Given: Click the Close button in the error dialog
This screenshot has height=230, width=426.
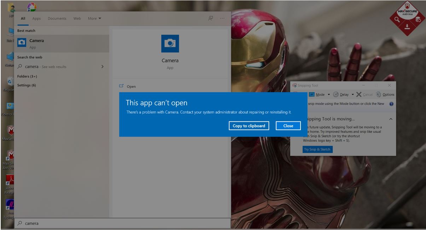Looking at the screenshot, I should coord(288,126).
